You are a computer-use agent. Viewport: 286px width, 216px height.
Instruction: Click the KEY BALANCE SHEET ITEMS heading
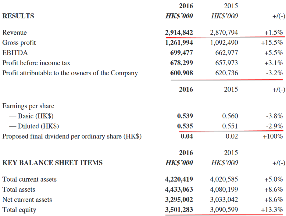[x=52, y=163]
